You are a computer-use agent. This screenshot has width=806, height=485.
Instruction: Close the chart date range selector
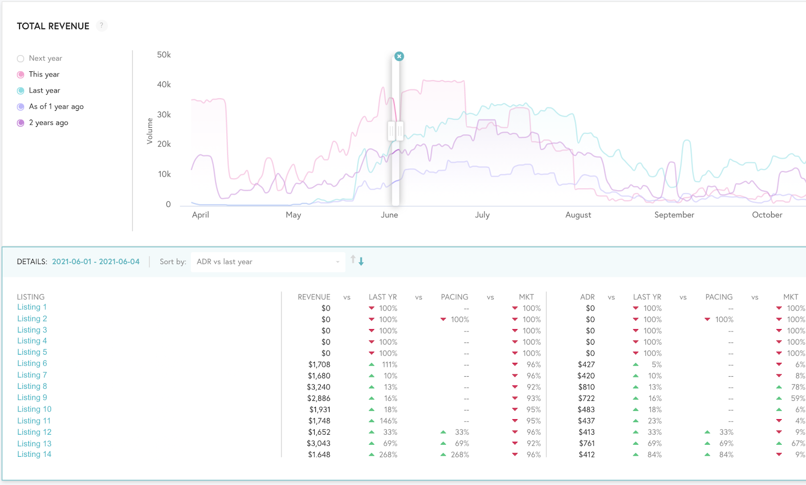point(399,56)
